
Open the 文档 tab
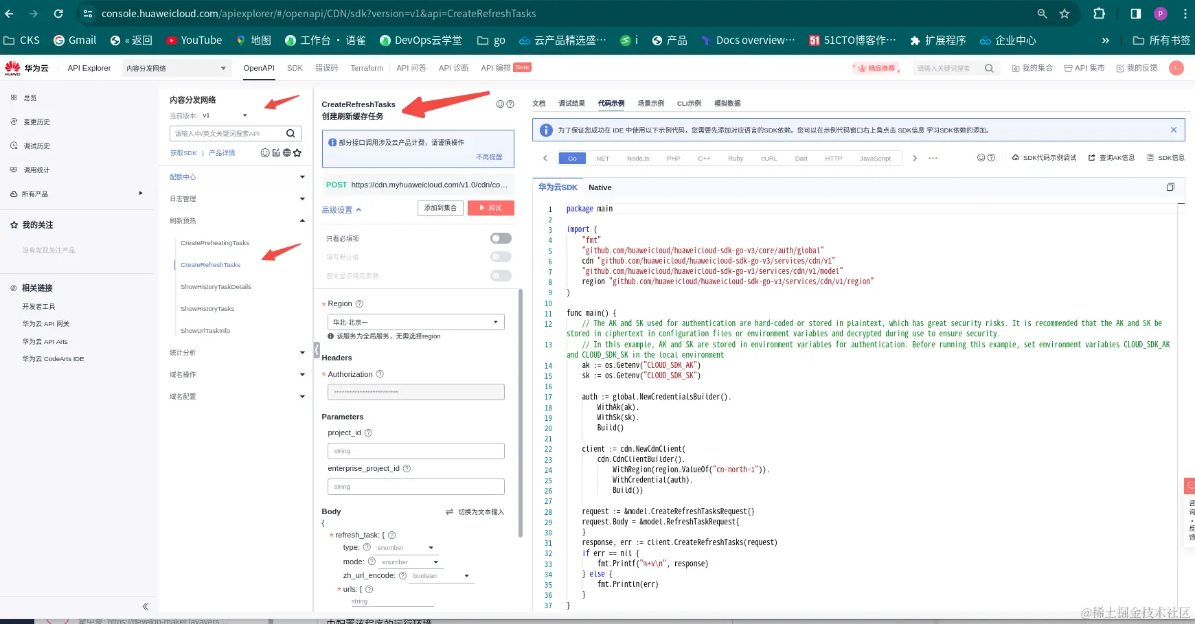point(539,103)
